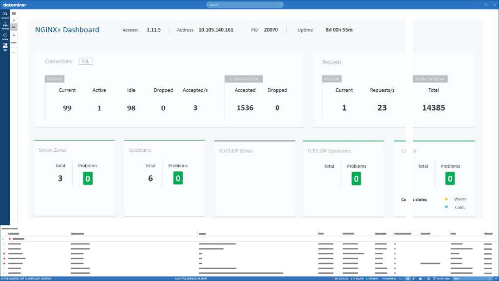Open the Surveyor module in the sidebar
Screen dimensions: 499x281
click(x=5, y=15)
